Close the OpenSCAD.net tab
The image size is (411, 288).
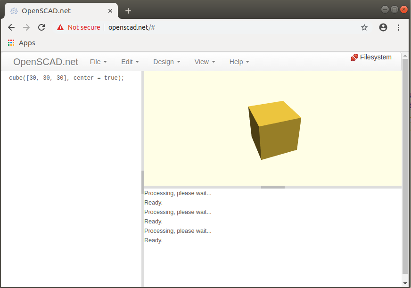pos(110,11)
